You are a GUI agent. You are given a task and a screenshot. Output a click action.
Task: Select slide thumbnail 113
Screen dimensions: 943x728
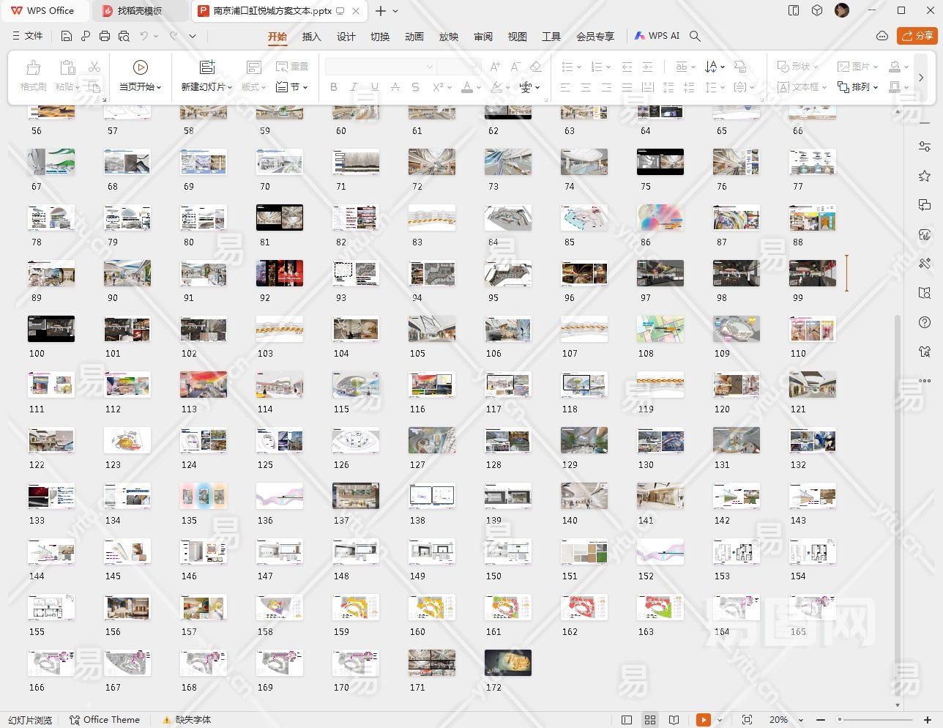coord(204,385)
